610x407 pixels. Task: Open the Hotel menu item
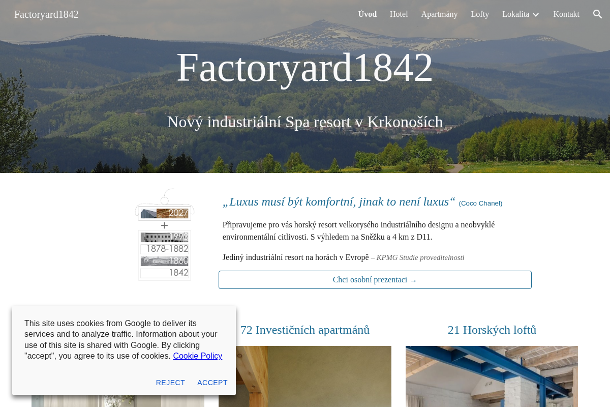click(399, 14)
